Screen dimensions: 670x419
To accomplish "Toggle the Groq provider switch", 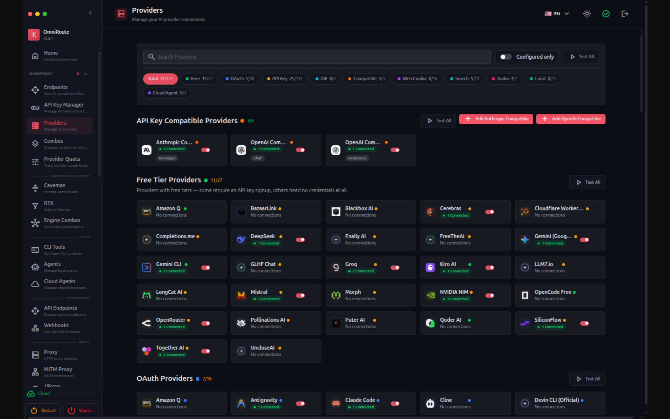I will coord(395,267).
